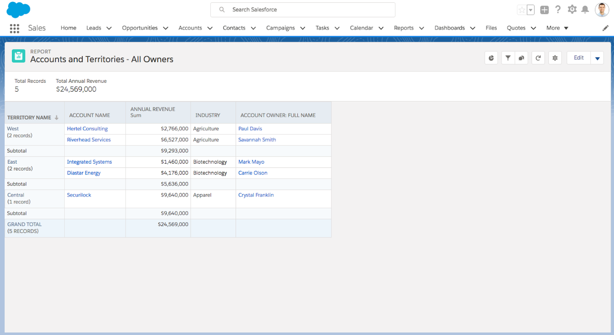
Task: Toggle the report chart icon
Action: point(491,58)
